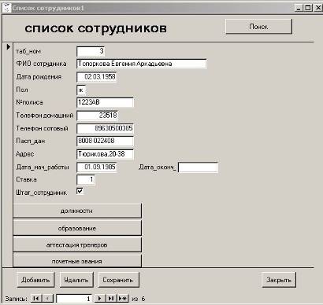The height and width of the screenshot is (305, 323).
Task: Jump to last record arrow
Action: (111, 299)
